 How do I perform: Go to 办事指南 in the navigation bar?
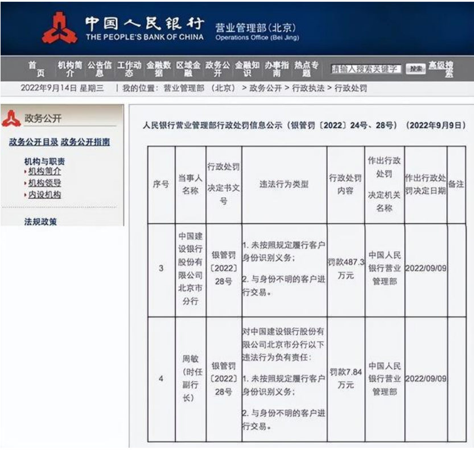click(x=277, y=69)
